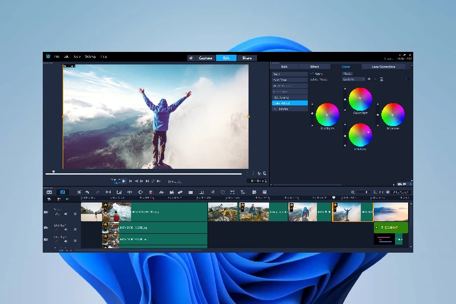
Task: Open the File menu
Action: click(57, 56)
